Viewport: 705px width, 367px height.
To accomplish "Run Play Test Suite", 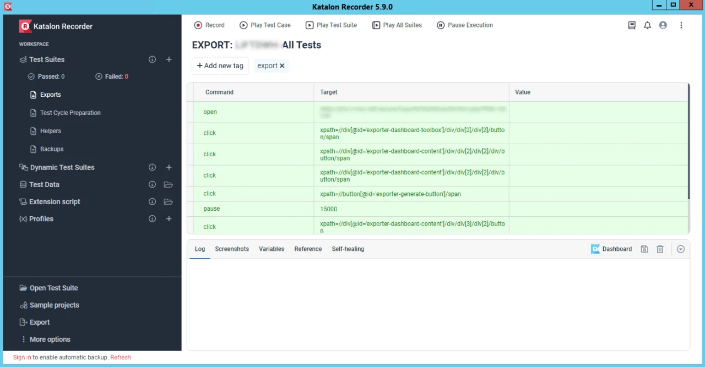I will click(331, 25).
